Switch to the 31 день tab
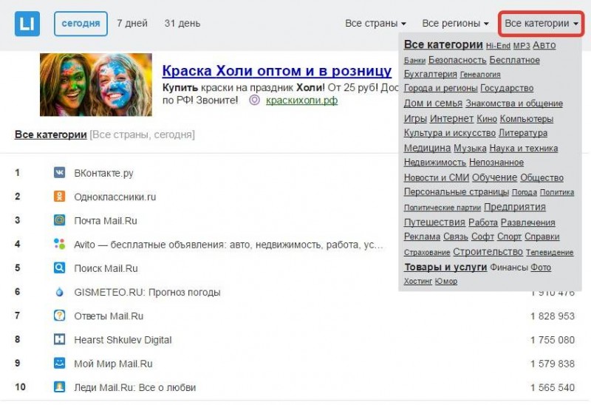 click(x=182, y=24)
